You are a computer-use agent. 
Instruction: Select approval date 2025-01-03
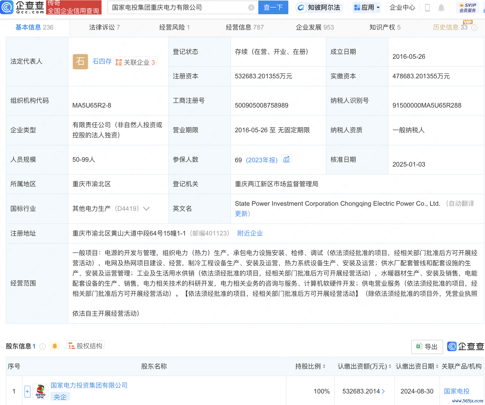tap(409, 164)
